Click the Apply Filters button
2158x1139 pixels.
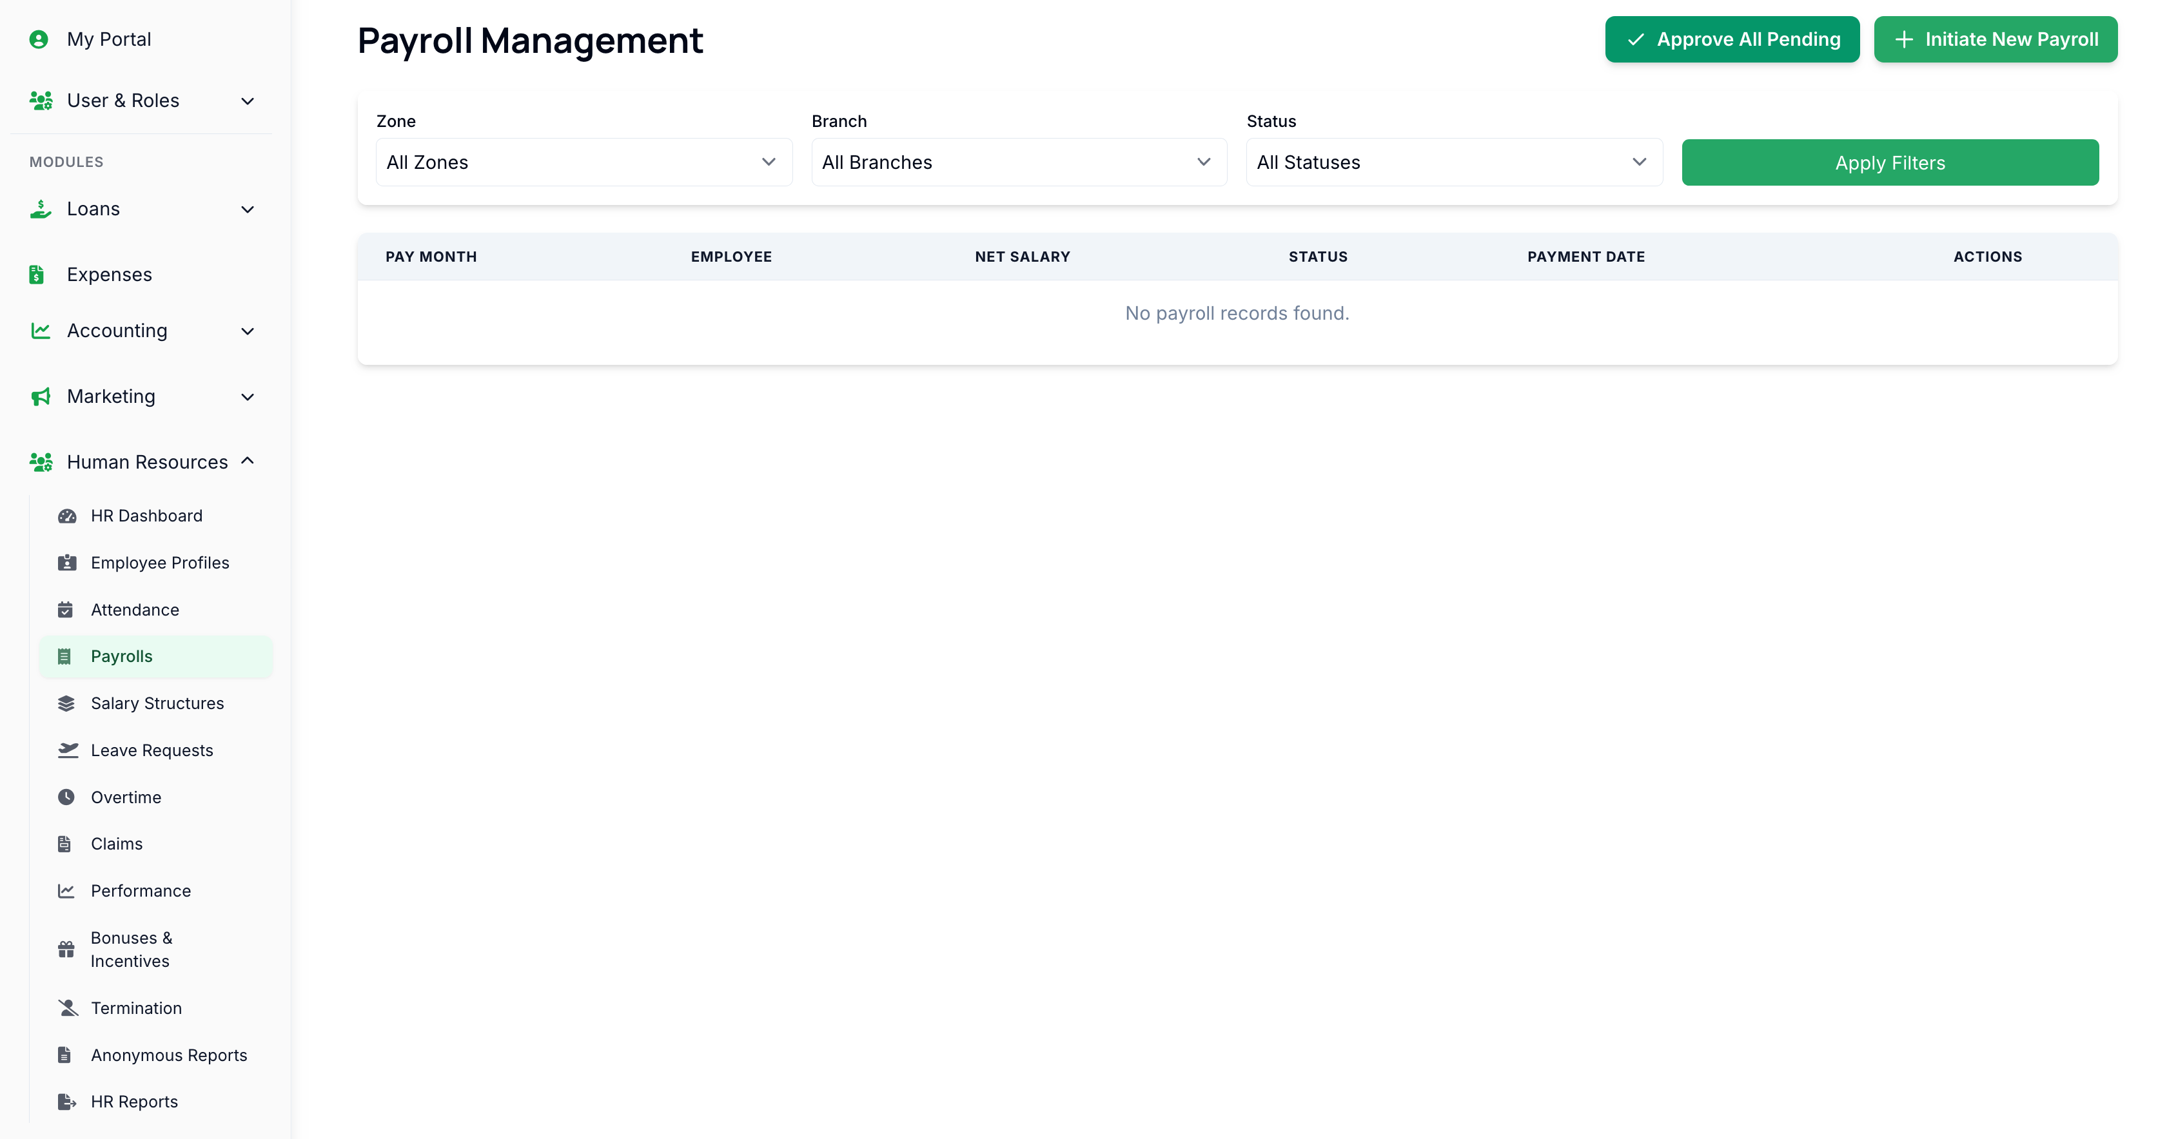(1890, 162)
